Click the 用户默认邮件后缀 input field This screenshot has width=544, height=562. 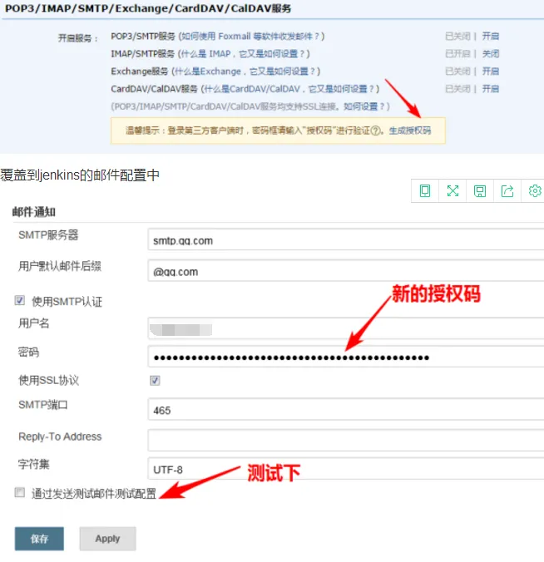pos(346,270)
